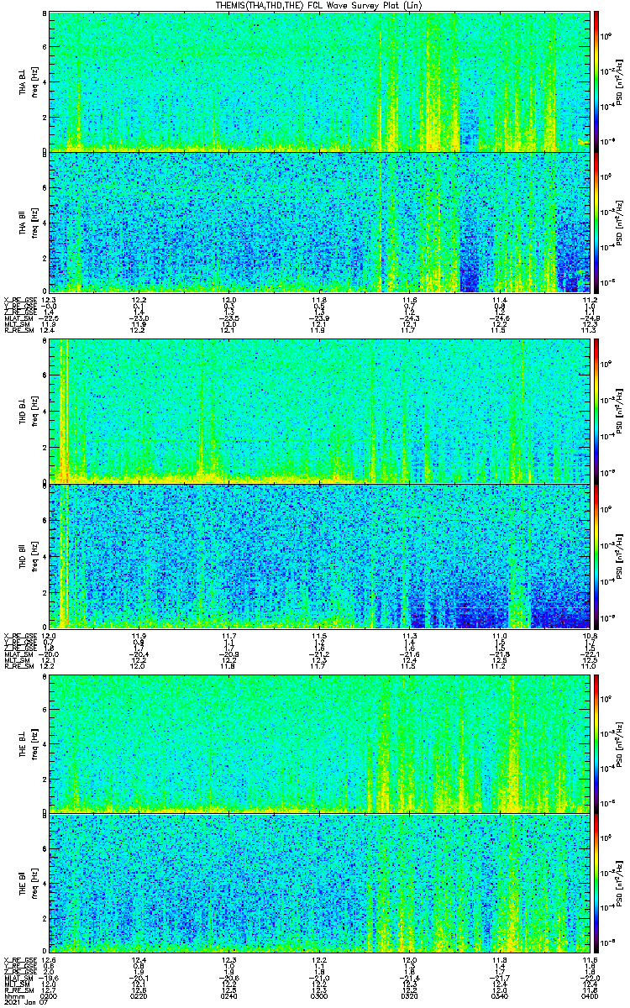630x1008 pixels.
Task: Click the 0320 time tick label
Action: (x=411, y=995)
